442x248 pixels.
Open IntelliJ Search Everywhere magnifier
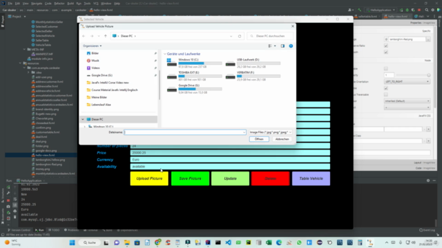427,10
